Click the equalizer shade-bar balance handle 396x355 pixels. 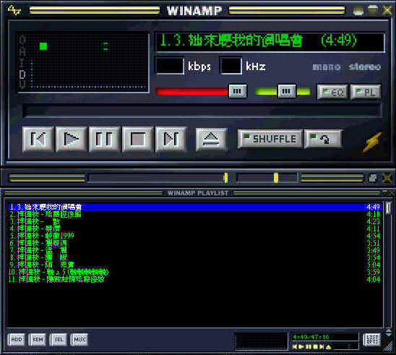(276, 178)
